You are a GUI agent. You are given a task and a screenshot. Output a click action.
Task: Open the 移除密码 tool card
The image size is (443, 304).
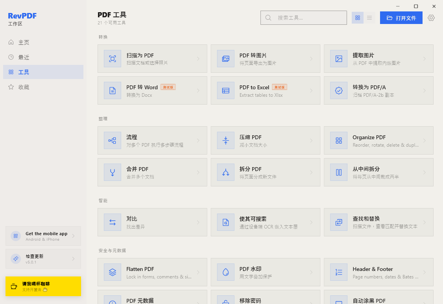(x=265, y=297)
